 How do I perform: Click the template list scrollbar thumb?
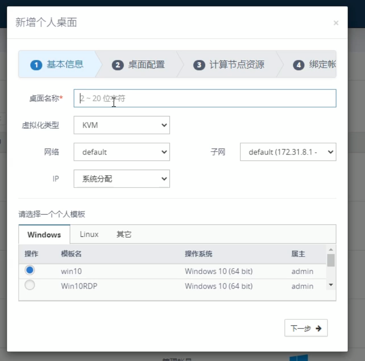coord(330,260)
